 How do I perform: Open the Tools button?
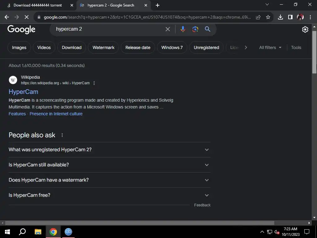296,47
